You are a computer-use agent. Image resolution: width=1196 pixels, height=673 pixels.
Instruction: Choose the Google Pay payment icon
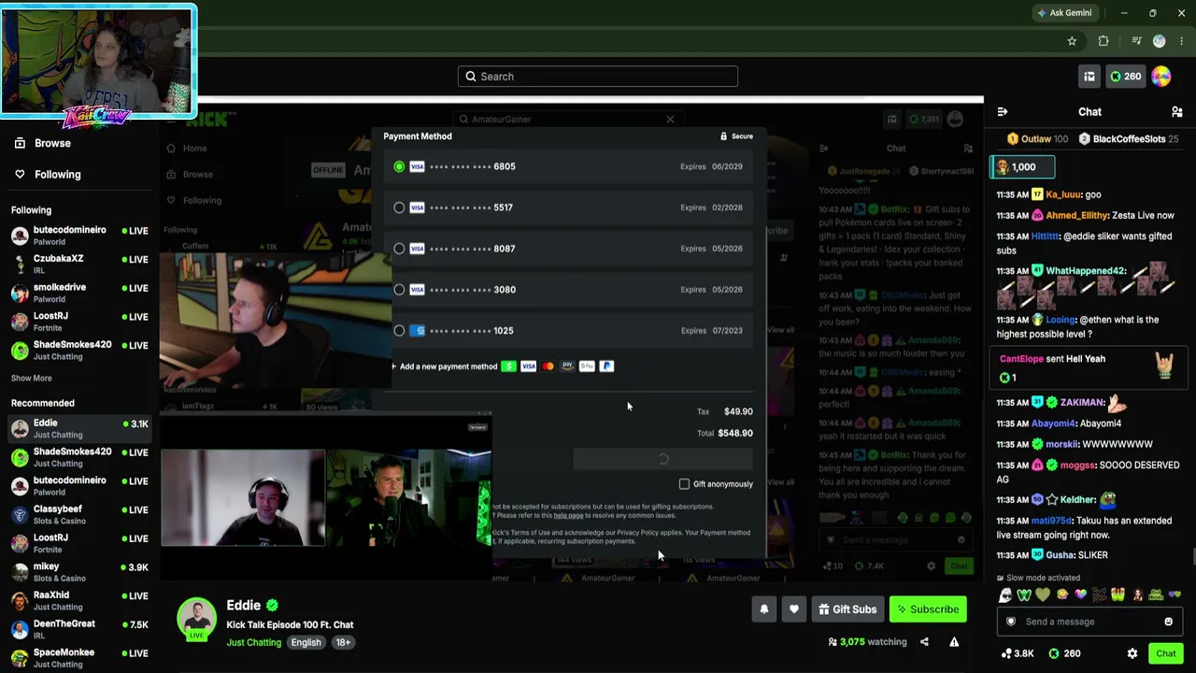pyautogui.click(x=587, y=366)
